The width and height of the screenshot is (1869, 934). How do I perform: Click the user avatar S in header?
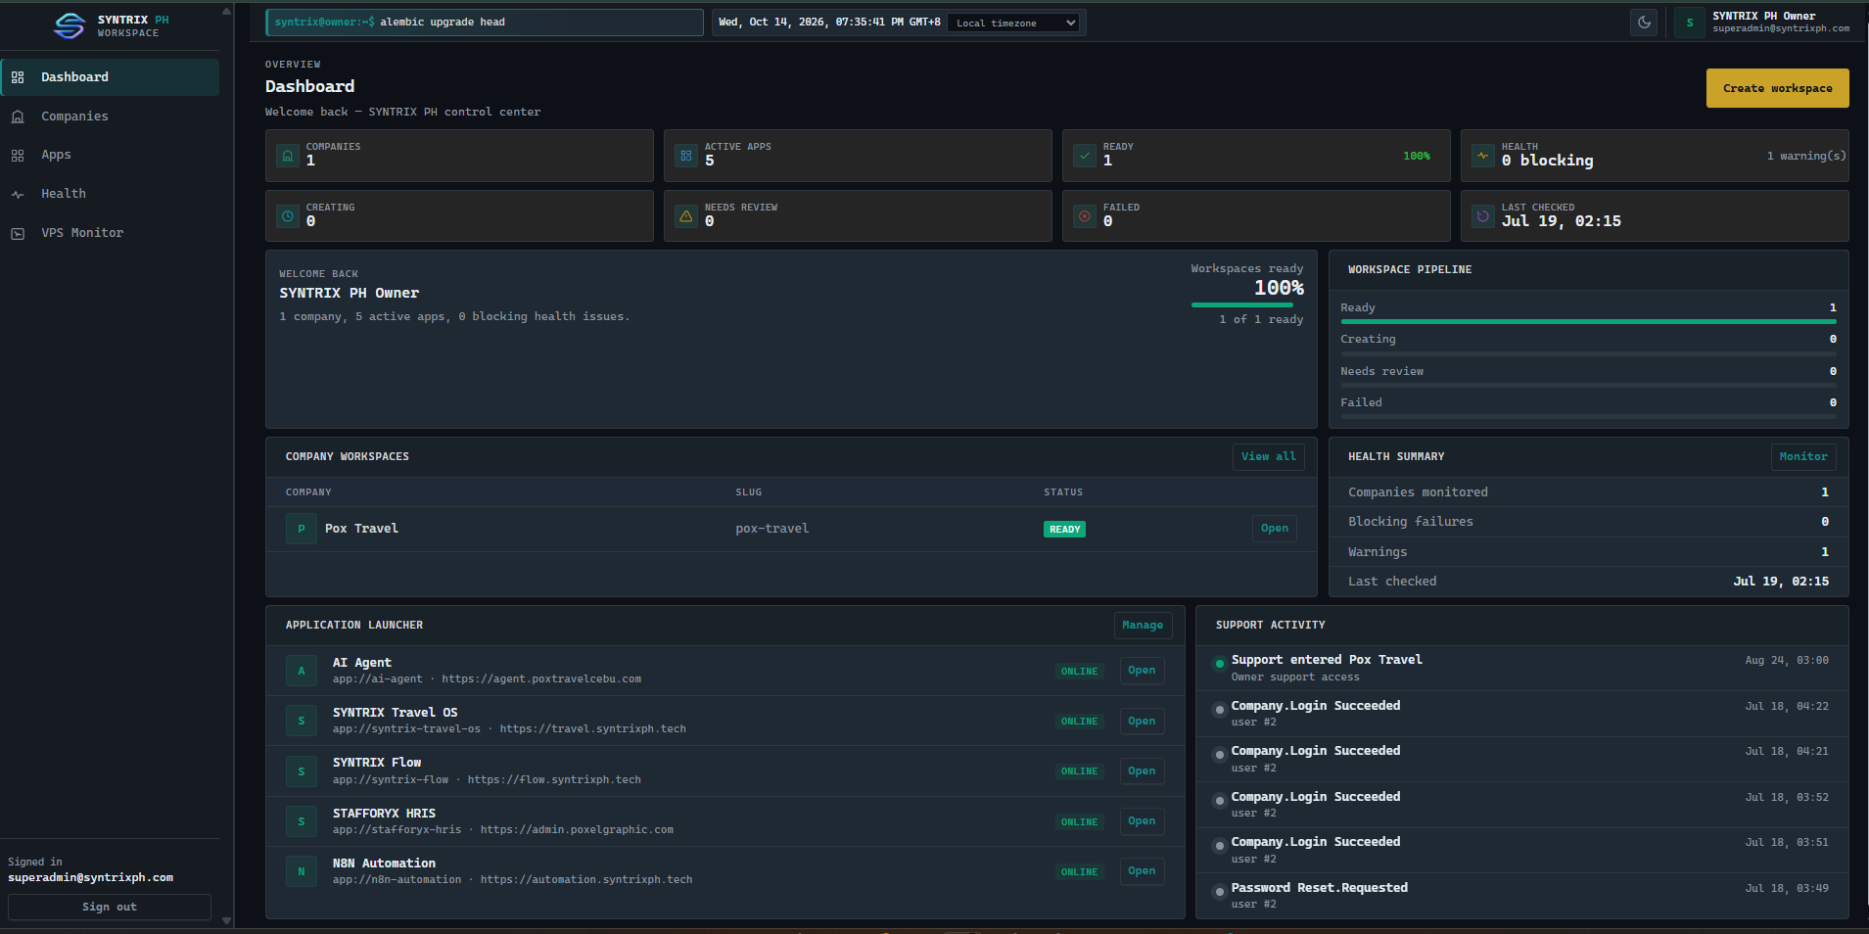[1690, 23]
